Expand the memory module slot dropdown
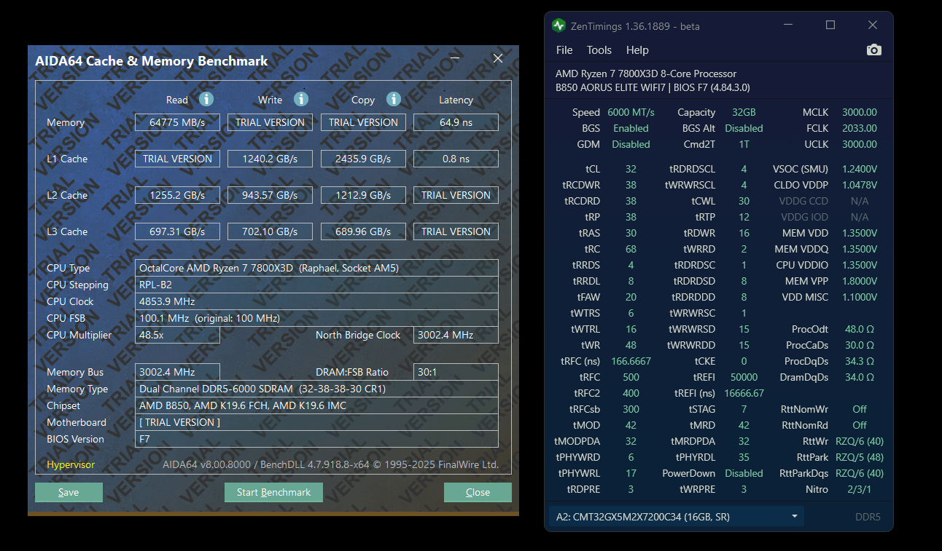Screen dimensions: 942x551 [794, 517]
